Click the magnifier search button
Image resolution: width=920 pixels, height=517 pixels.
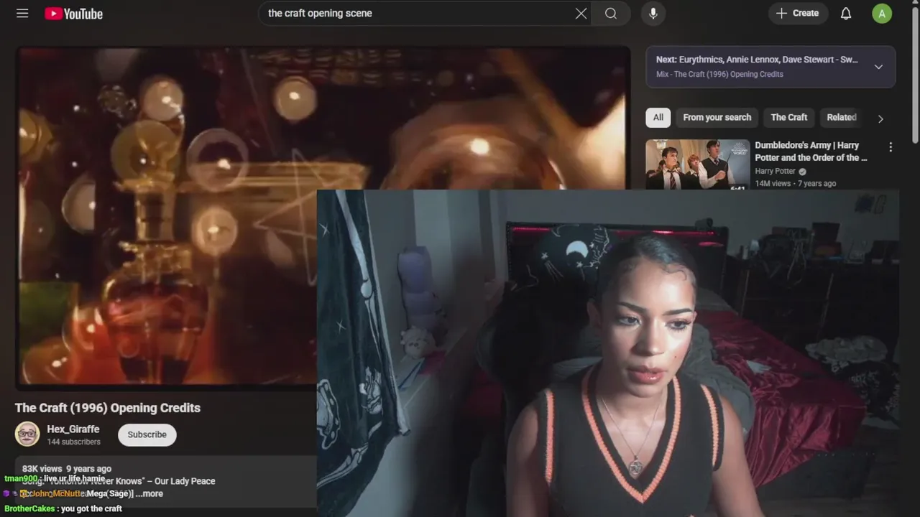[611, 13]
